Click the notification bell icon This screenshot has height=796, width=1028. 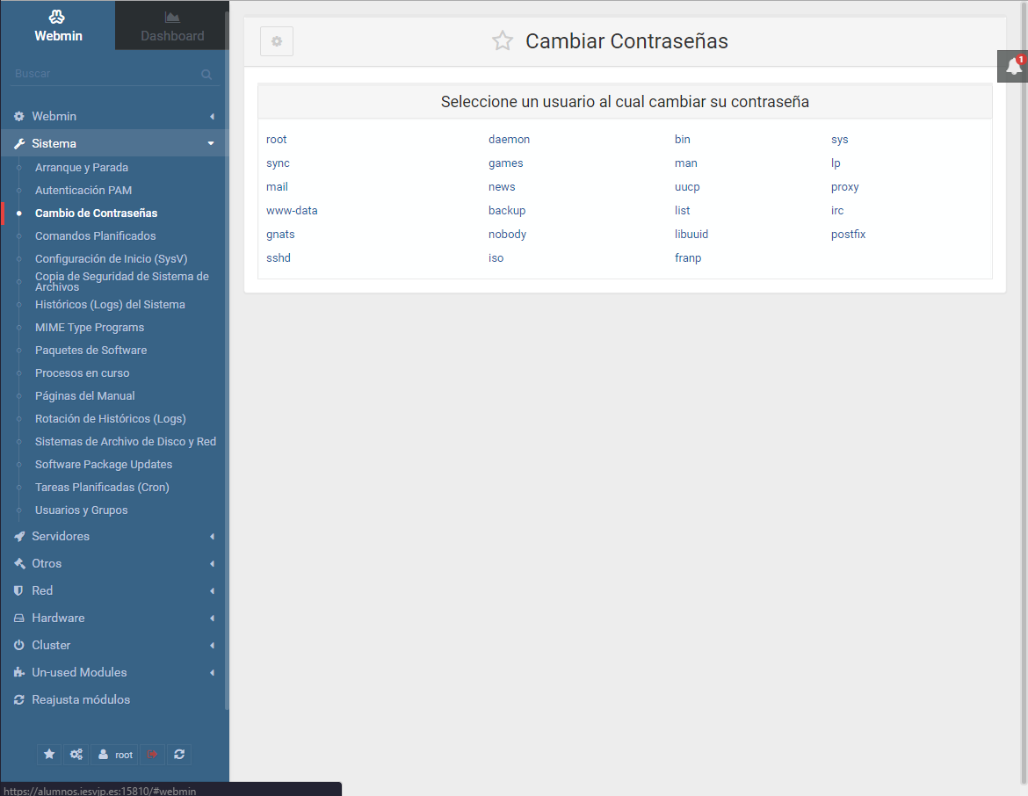coord(1014,67)
